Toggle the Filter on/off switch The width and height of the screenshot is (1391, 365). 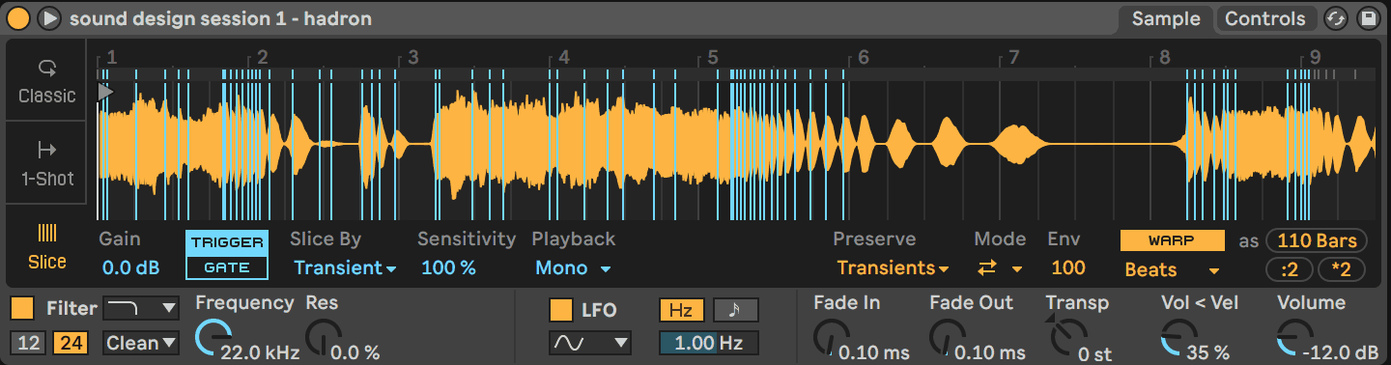[x=21, y=309]
